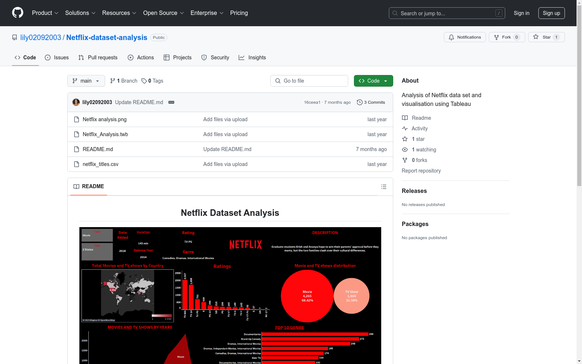Click the tag icon beside 0 Tags
Image resolution: width=582 pixels, height=364 pixels.
144,81
